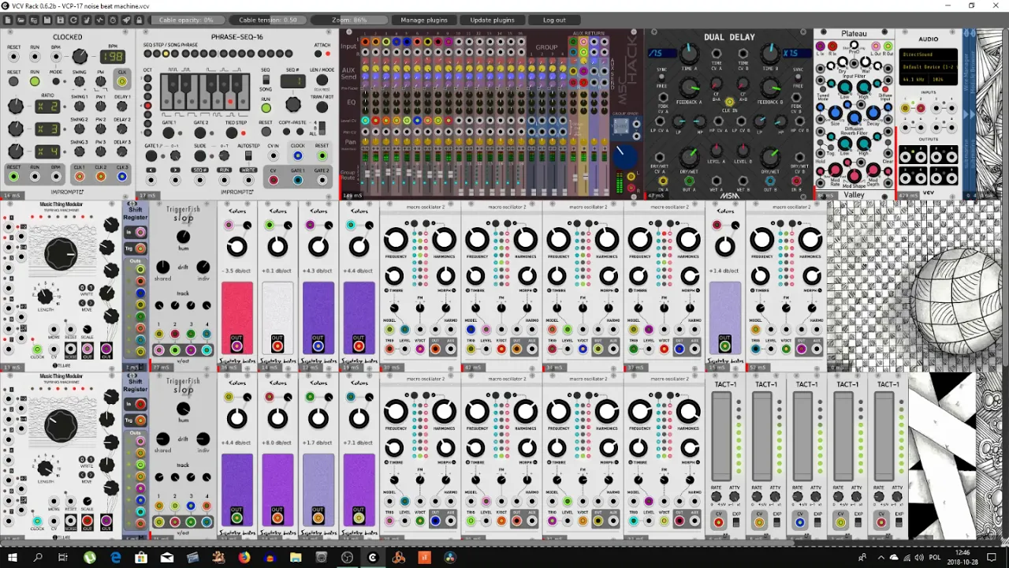Toggle the red Diffuse Input button on Plateau
The width and height of the screenshot is (1009, 568).
885,89
